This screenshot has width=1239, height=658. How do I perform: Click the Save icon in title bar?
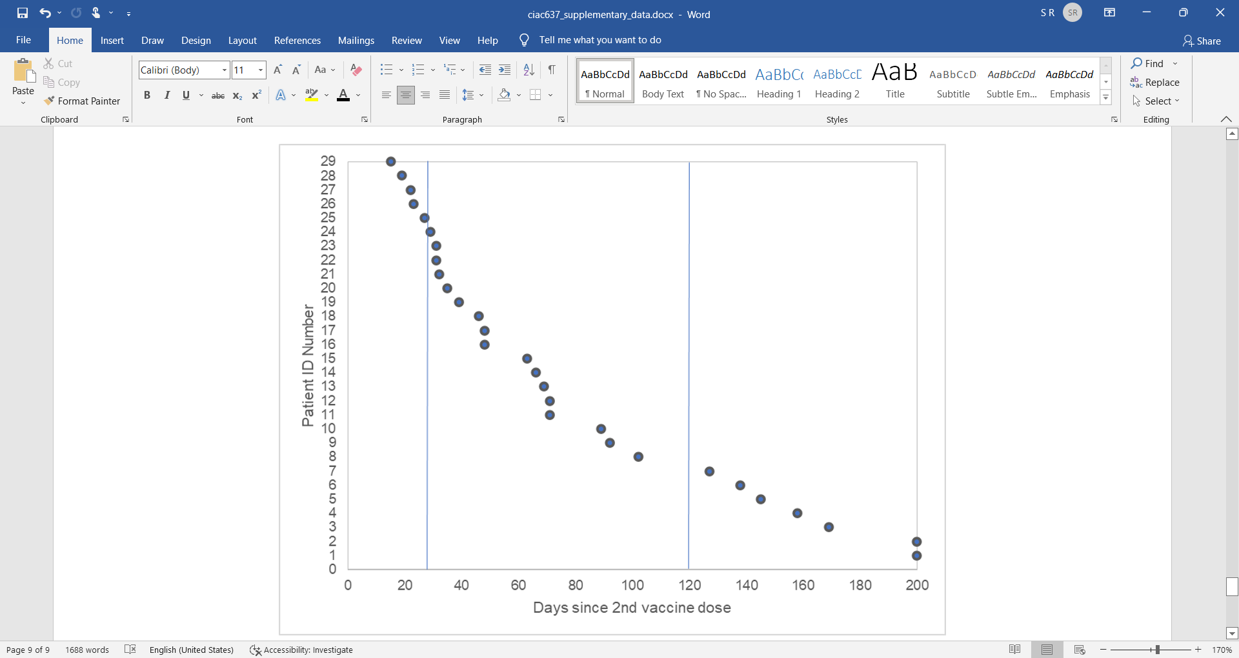[23, 13]
